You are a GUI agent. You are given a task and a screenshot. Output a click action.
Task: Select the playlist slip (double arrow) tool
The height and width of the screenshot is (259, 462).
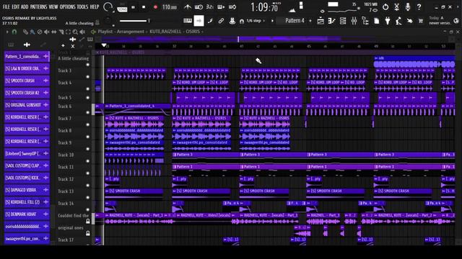54,32
